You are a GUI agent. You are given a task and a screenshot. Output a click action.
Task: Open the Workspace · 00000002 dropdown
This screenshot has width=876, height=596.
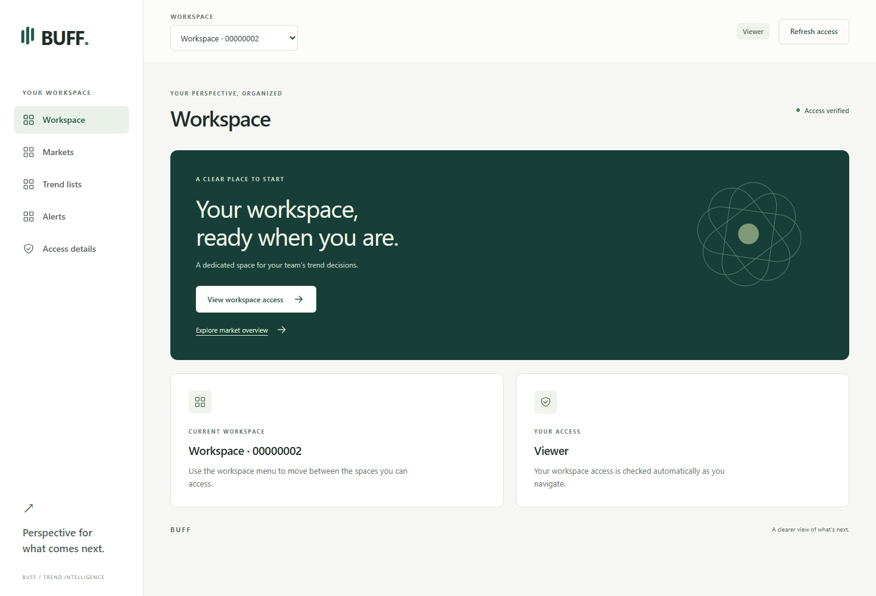click(234, 38)
